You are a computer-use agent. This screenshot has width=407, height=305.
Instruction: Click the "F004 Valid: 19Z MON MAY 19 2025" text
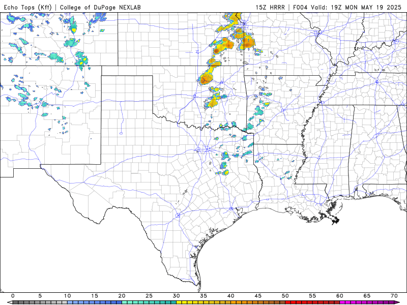347,7
